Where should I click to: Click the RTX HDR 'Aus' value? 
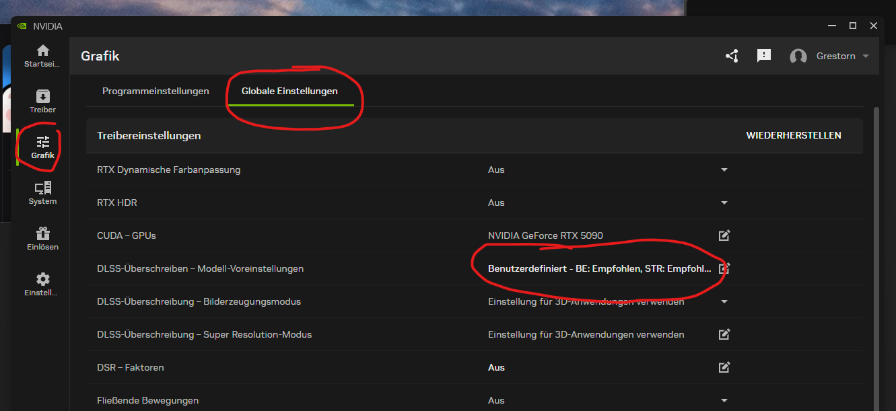tap(496, 202)
